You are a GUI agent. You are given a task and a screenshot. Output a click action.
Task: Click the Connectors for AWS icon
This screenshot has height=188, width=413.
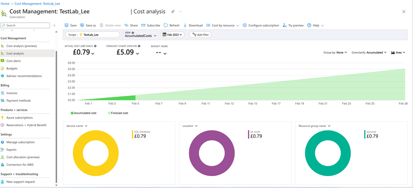tap(2, 164)
